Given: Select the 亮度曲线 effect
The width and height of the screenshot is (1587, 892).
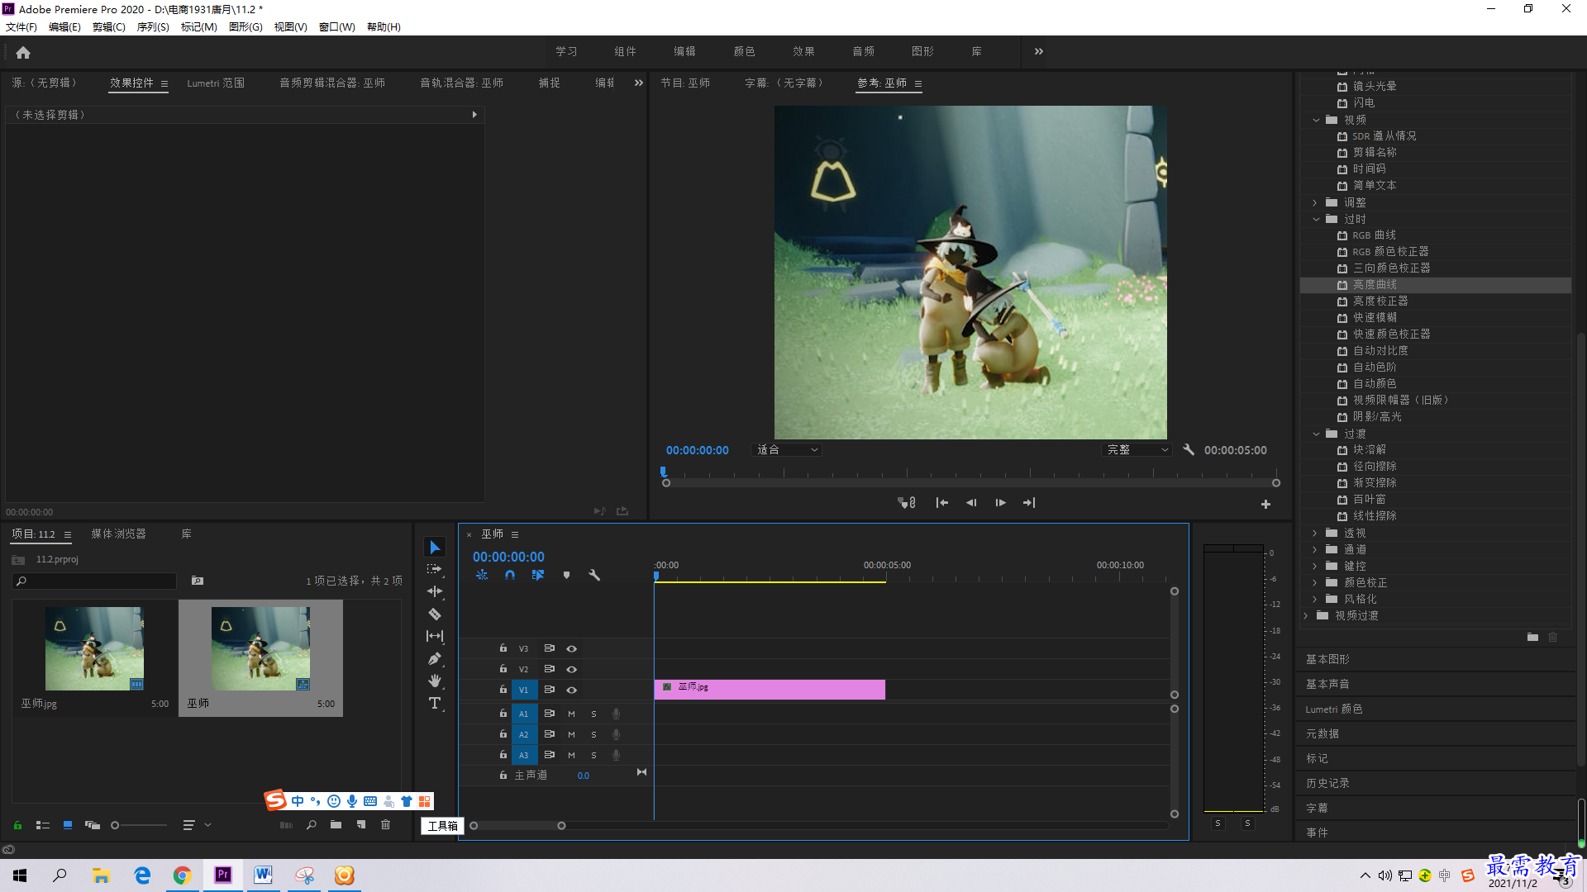Looking at the screenshot, I should [x=1375, y=285].
